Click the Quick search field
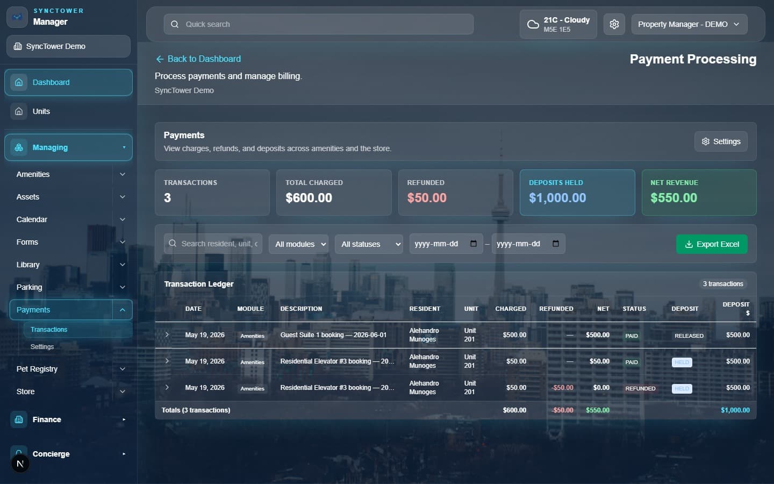Image resolution: width=774 pixels, height=484 pixels. click(319, 24)
